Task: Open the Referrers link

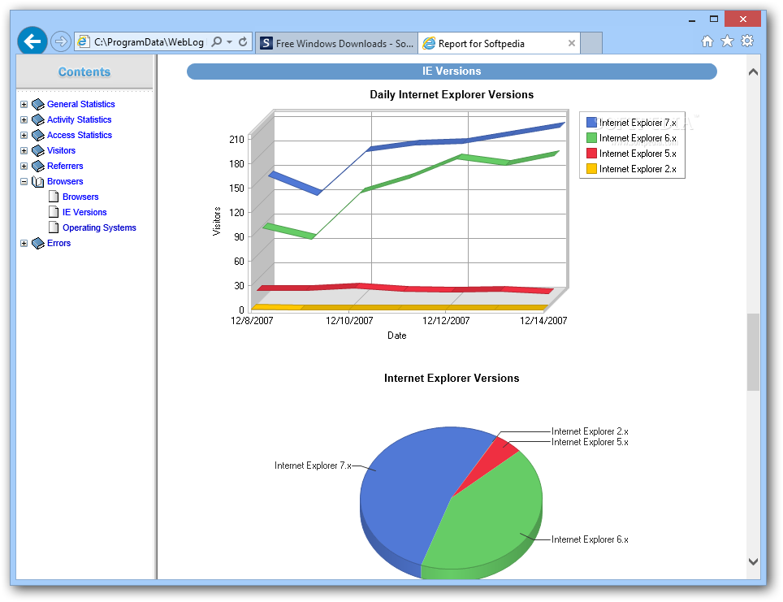Action: click(x=65, y=166)
